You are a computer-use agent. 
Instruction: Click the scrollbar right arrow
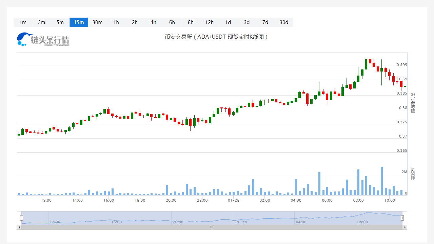(405, 227)
